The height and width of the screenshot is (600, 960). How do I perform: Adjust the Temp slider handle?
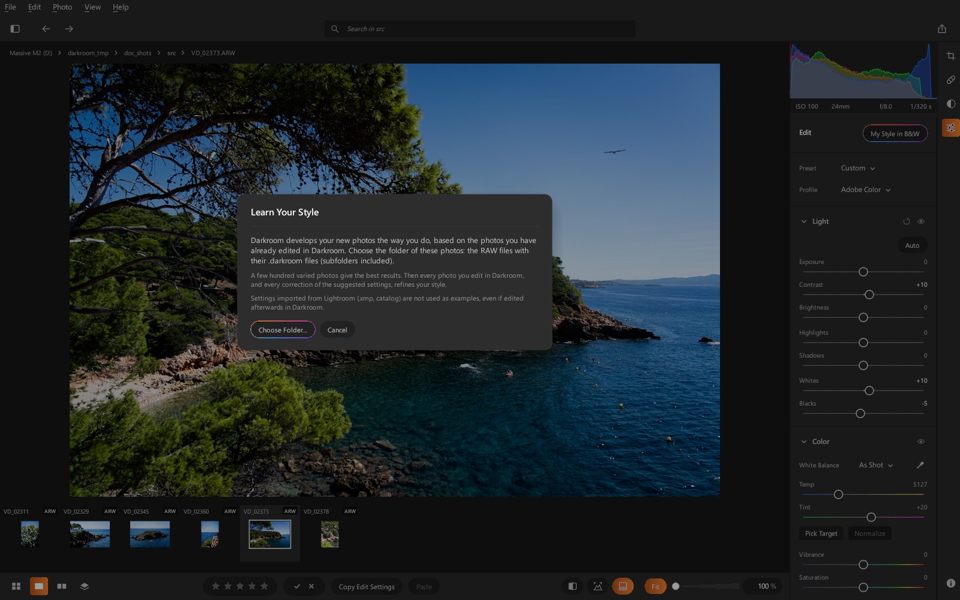[838, 494]
